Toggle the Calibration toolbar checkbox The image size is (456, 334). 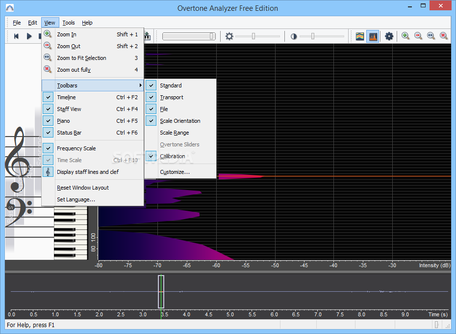[x=151, y=156]
